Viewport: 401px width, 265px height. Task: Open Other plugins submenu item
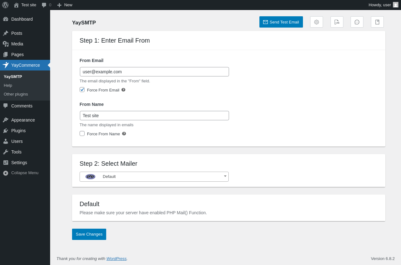[16, 94]
